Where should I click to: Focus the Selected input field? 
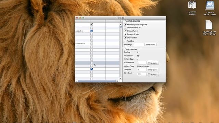141,70
